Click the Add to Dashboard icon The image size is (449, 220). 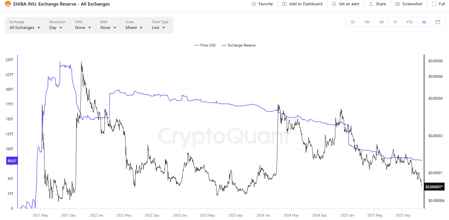pos(285,4)
